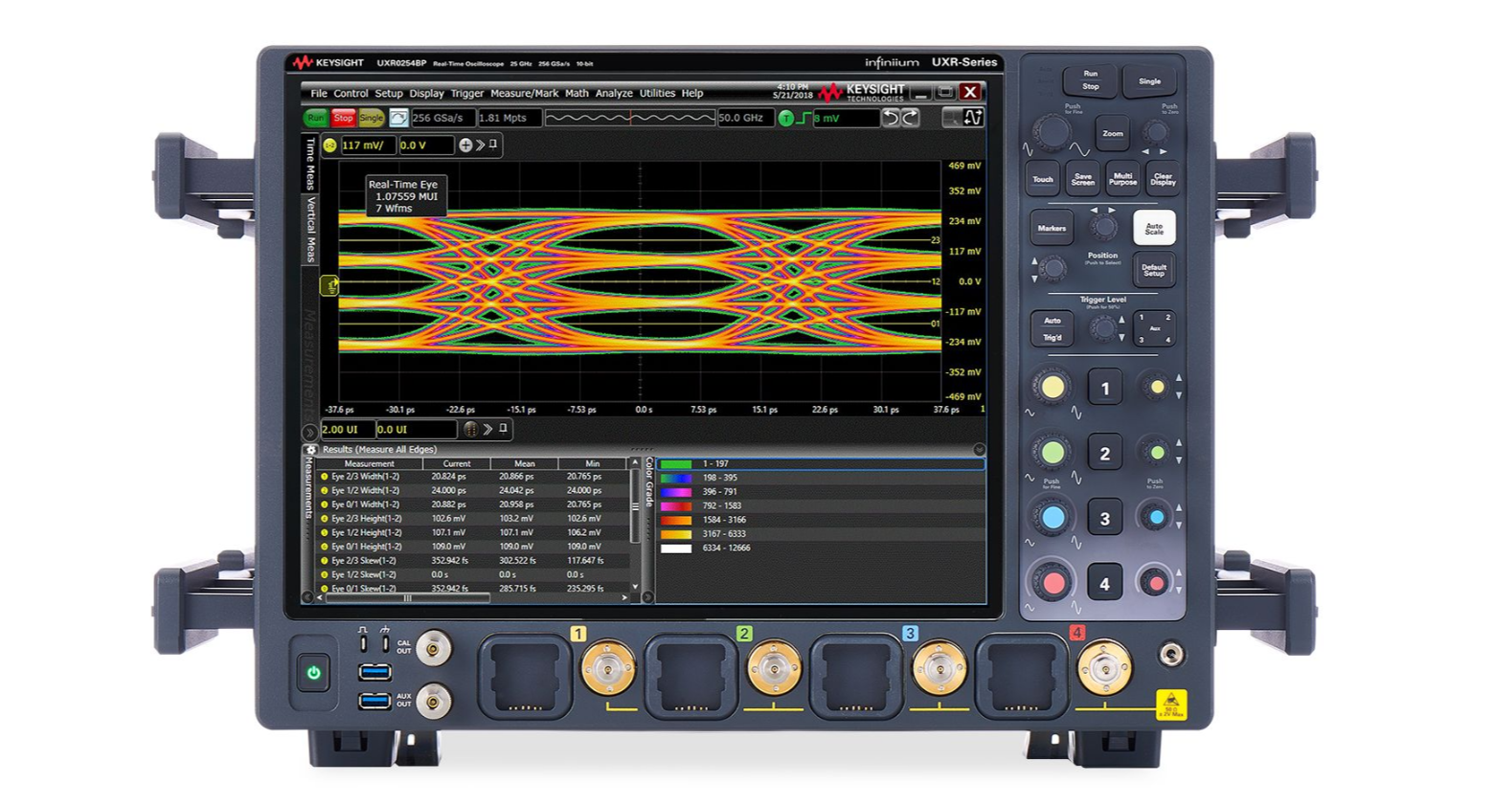This screenshot has width=1494, height=806.
Task: Open the Results panel settings gear
Action: 311,449
